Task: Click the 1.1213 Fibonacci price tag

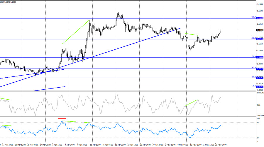Action: click(260, 39)
